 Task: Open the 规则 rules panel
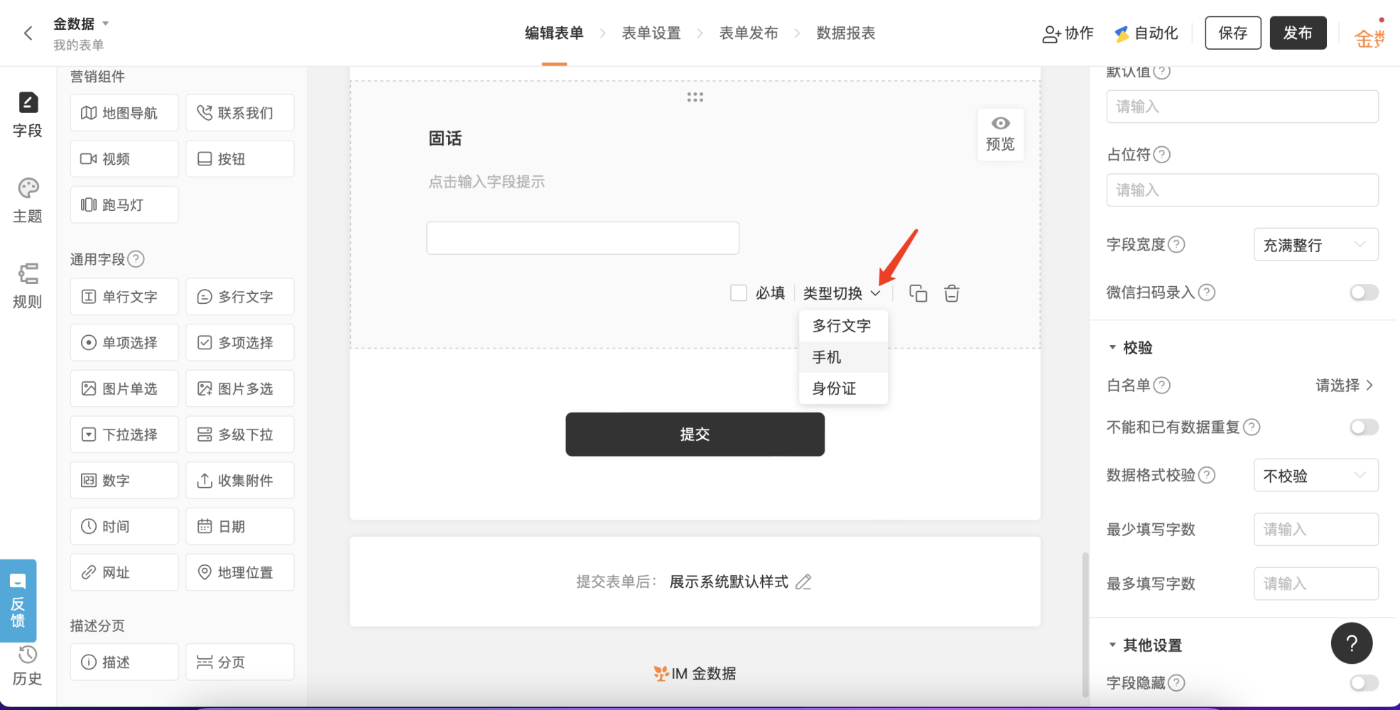[28, 286]
